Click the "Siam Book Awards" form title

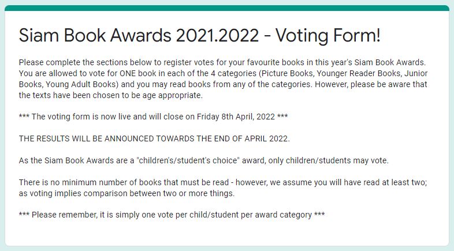pos(199,35)
